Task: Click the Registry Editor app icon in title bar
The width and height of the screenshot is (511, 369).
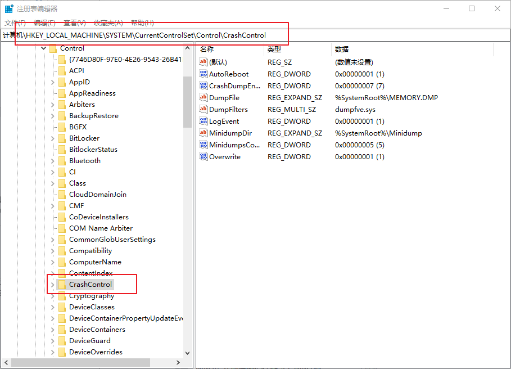Action: point(10,9)
